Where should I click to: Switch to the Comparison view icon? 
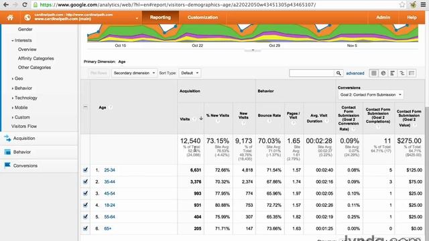click(402, 73)
